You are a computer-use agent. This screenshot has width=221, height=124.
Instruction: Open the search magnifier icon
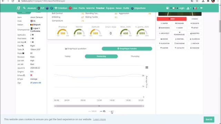pos(24,8)
